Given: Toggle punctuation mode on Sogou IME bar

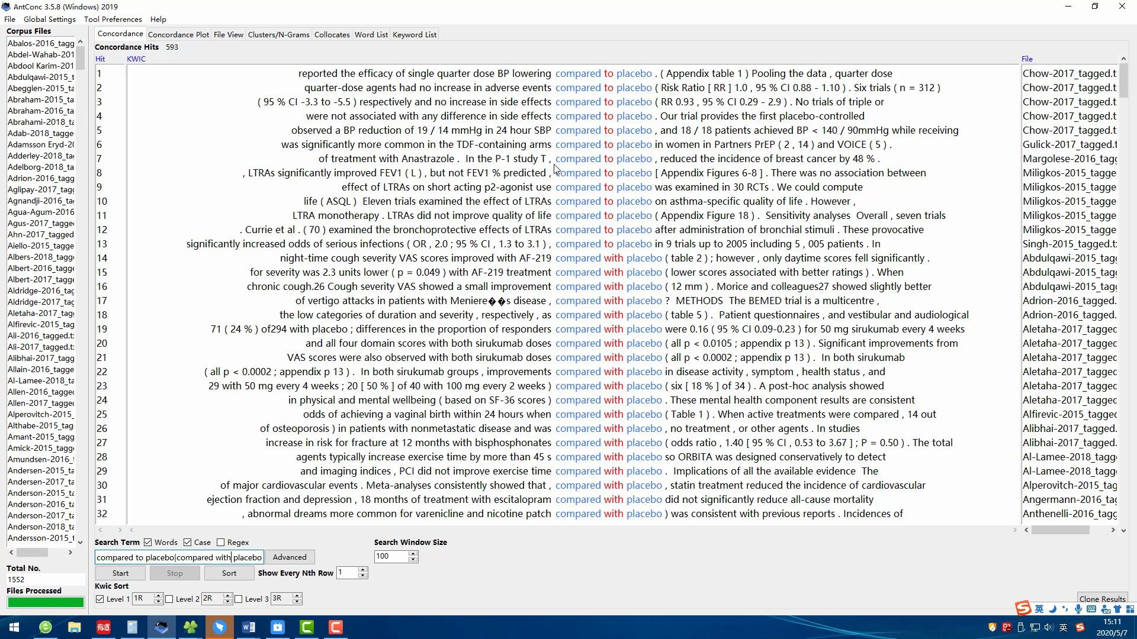Looking at the screenshot, I should [x=1065, y=609].
